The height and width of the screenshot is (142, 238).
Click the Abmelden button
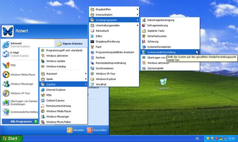(x=75, y=130)
